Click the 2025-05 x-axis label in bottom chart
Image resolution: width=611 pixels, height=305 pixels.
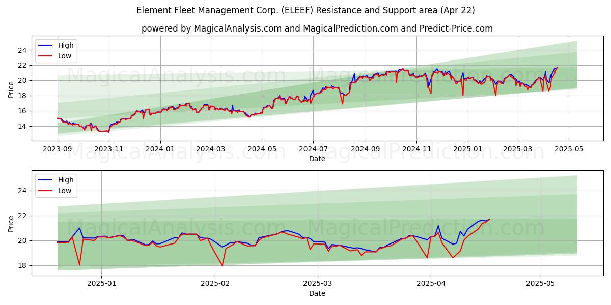click(x=541, y=284)
